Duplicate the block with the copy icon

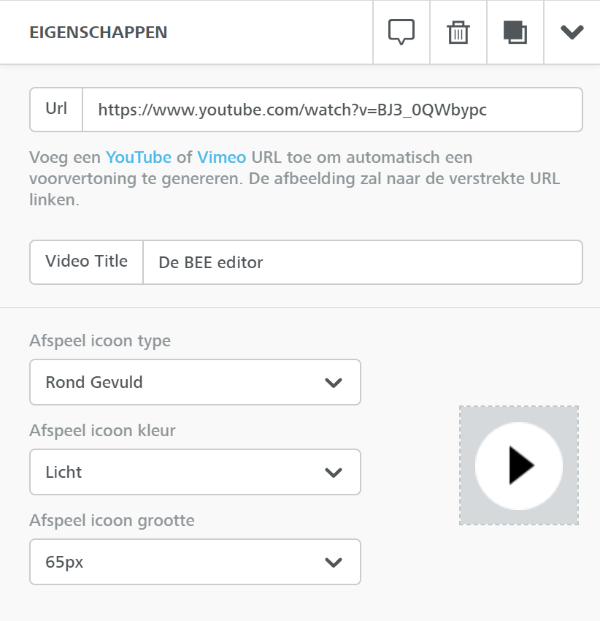tap(515, 32)
